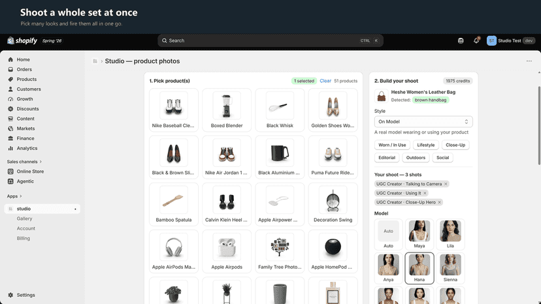The height and width of the screenshot is (304, 541).
Task: Open the Sidekick assistant icon in top bar
Action: 461,40
